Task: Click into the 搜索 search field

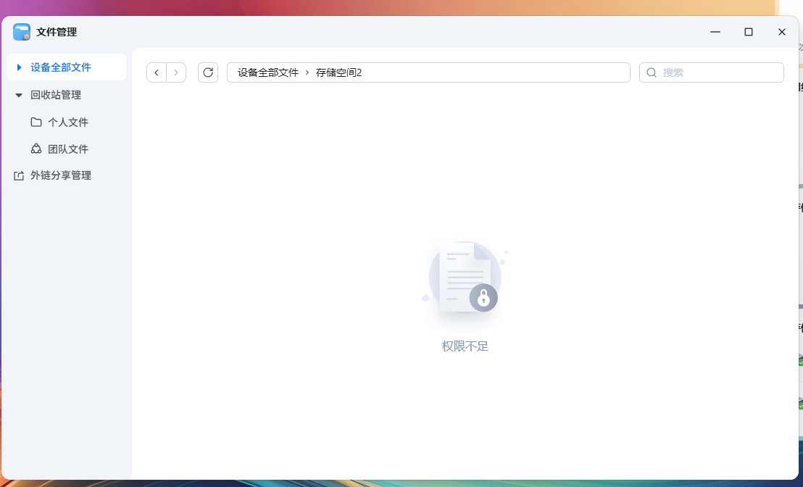Action: coord(712,72)
